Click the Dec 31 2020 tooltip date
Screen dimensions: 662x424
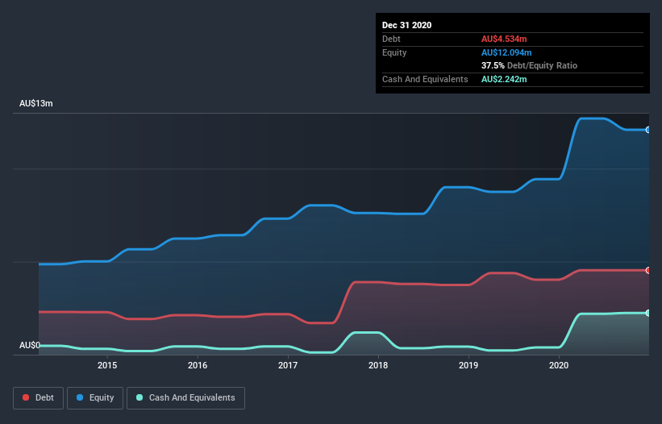tap(406, 25)
